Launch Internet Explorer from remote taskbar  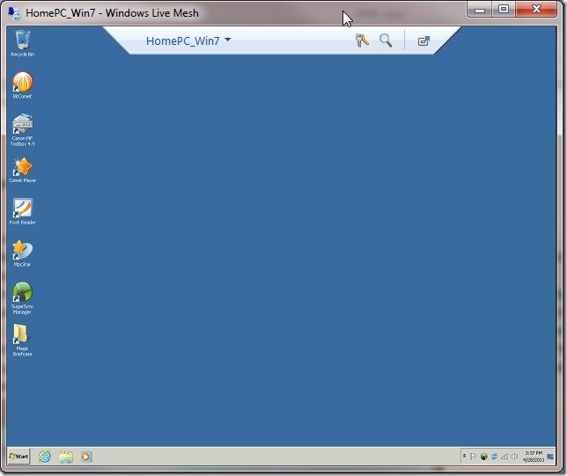tap(45, 457)
